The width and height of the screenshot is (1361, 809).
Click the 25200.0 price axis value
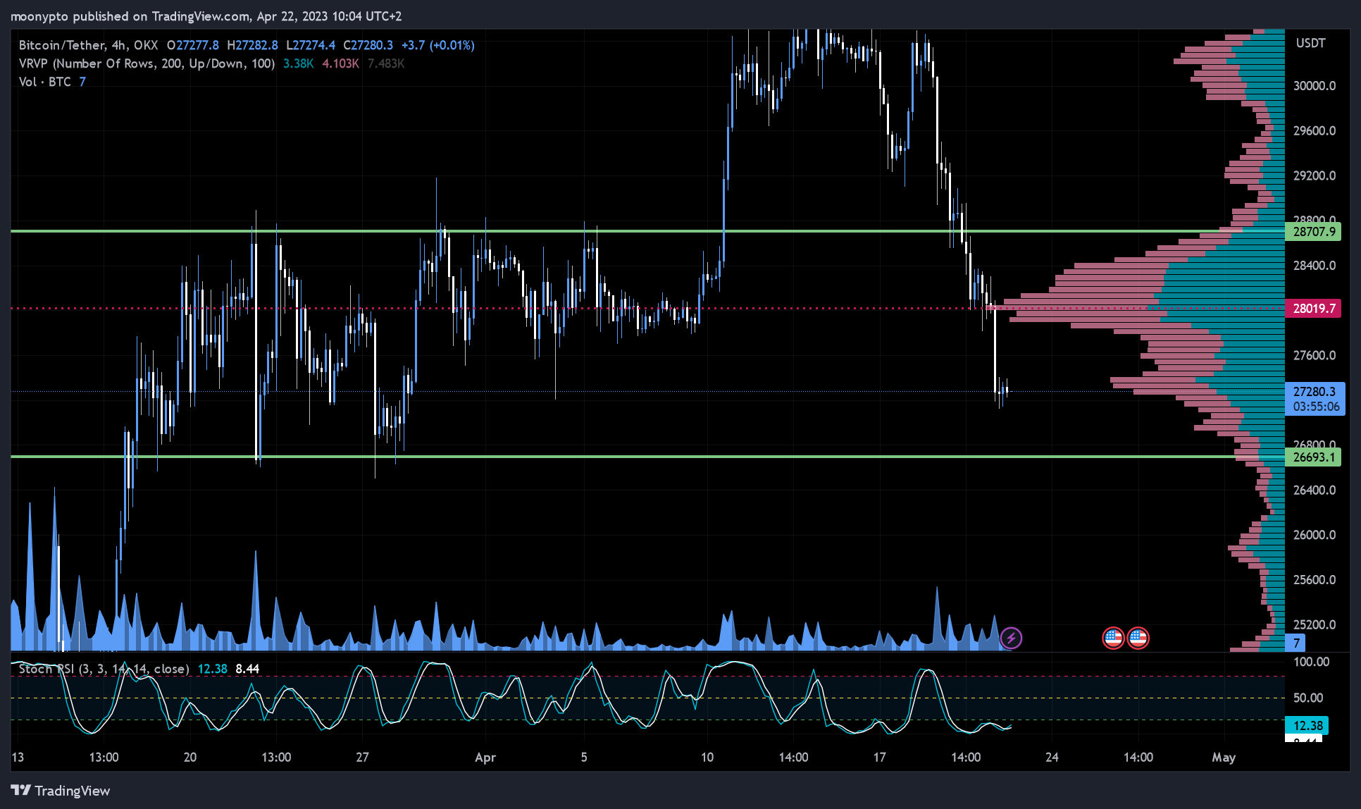(1315, 624)
